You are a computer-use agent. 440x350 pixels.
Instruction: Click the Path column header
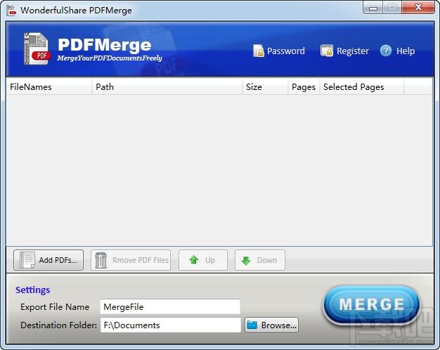(167, 87)
